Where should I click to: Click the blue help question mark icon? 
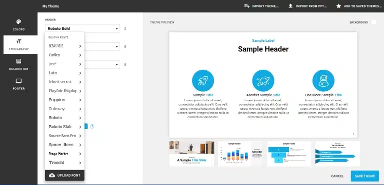point(92,127)
